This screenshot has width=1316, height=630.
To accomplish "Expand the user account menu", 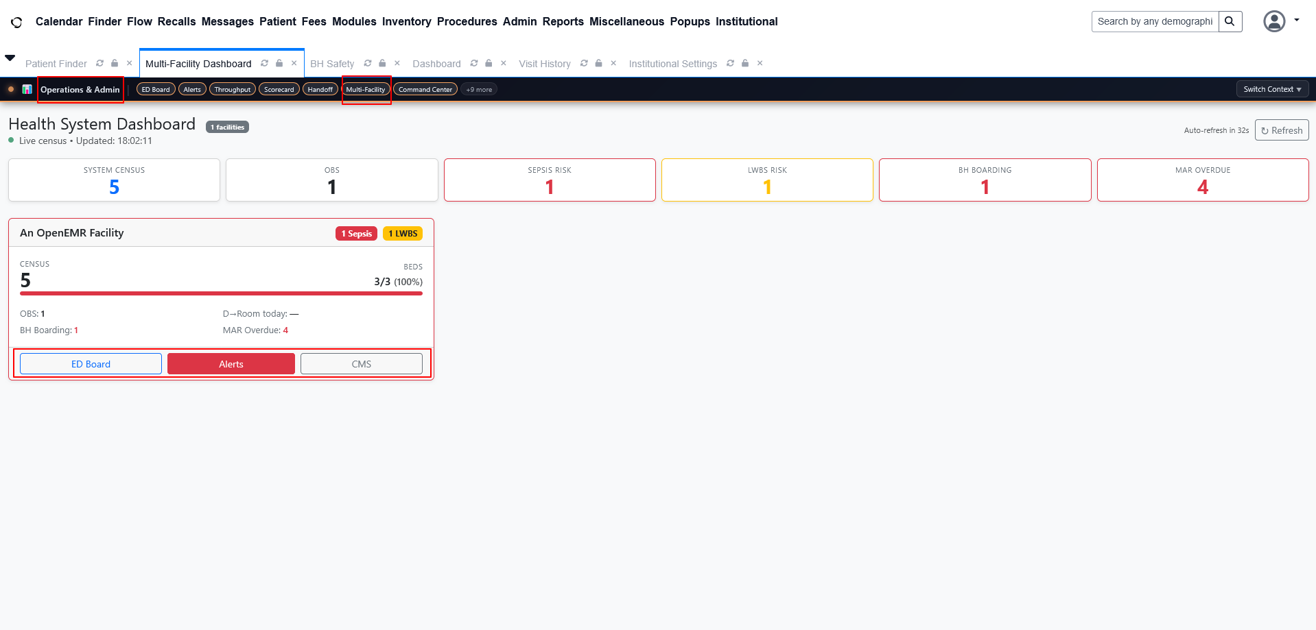I will coord(1280,21).
